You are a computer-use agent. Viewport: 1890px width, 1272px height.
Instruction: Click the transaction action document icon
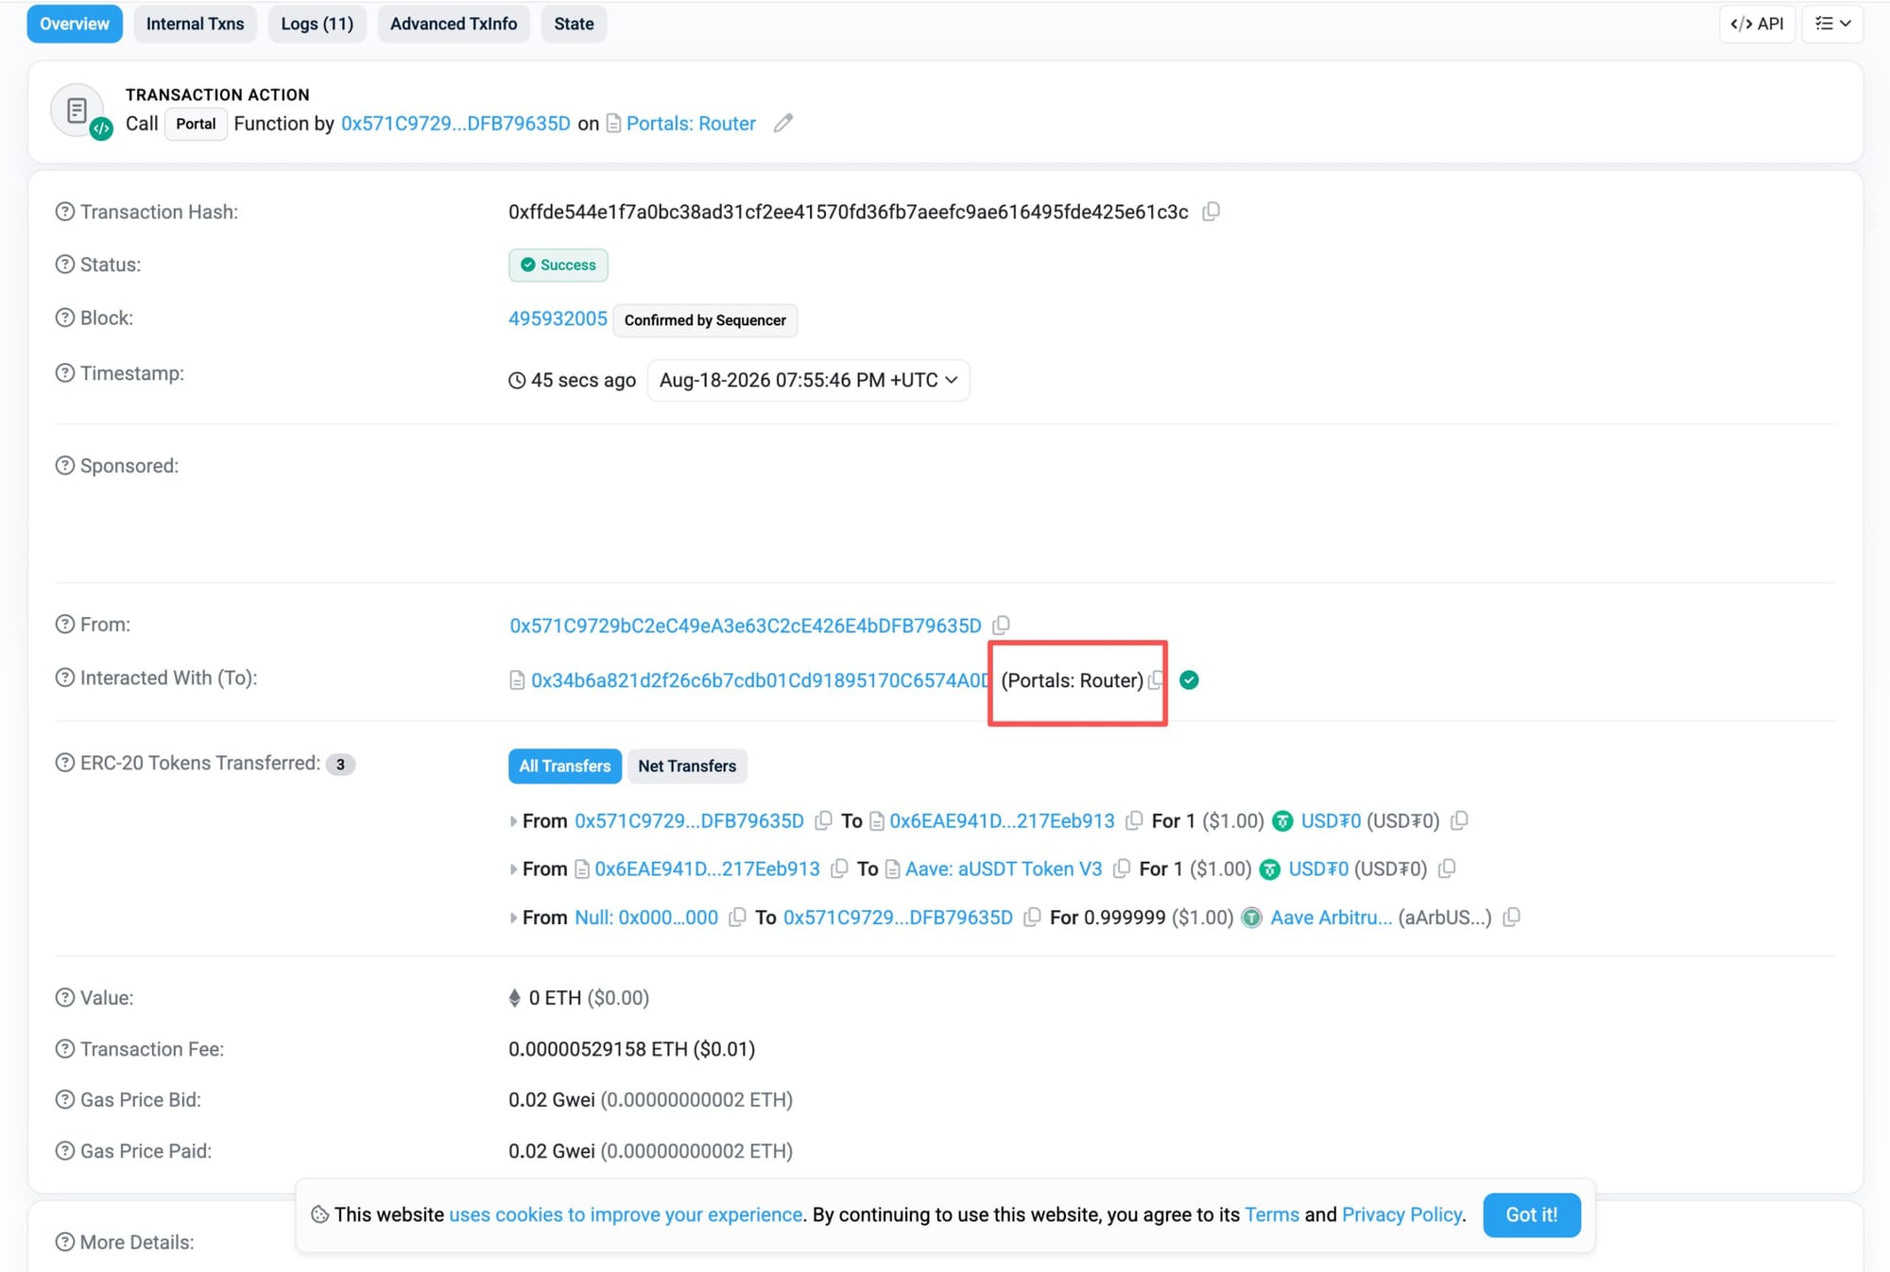(x=77, y=111)
